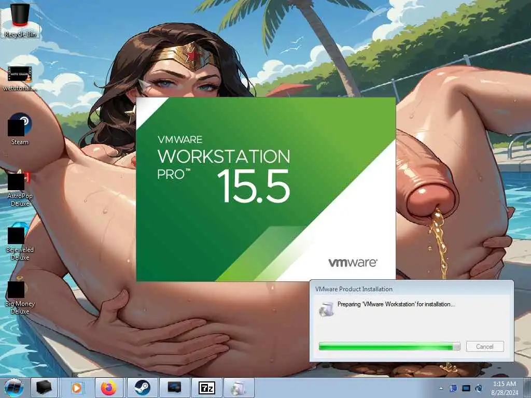Click the vmware logo on the splash screen

[353, 263]
